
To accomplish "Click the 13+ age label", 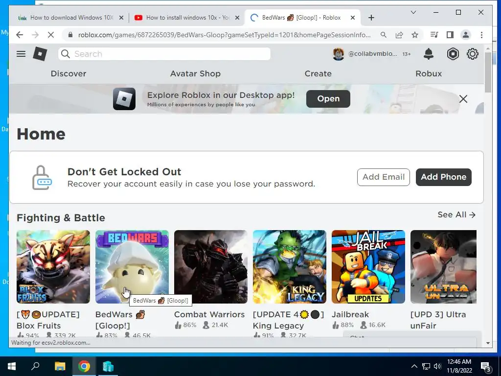I will coord(407,54).
